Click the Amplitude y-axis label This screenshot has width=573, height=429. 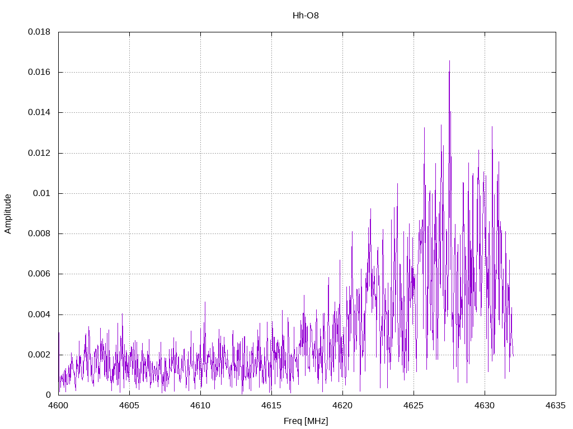pos(8,214)
